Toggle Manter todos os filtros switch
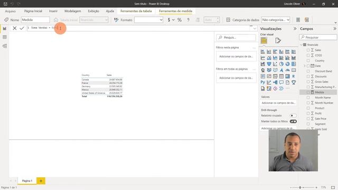Screen dimensions: 338x190 (x=293, y=121)
